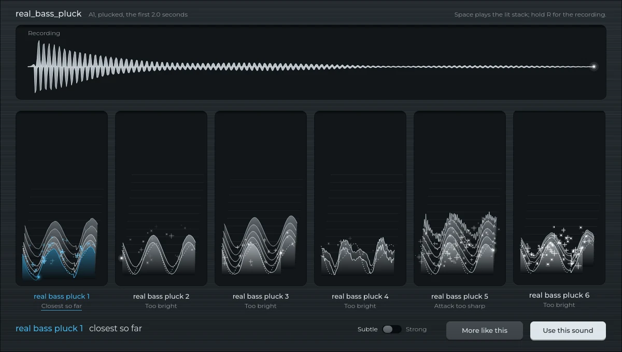Click the 'real bass pluck 2' label
622x352 pixels.
[x=161, y=296]
